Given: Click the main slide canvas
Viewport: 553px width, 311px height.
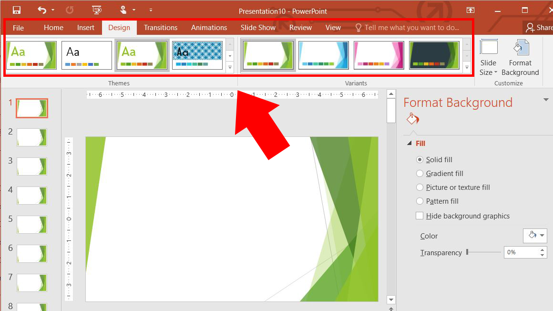Looking at the screenshot, I should tap(232, 219).
